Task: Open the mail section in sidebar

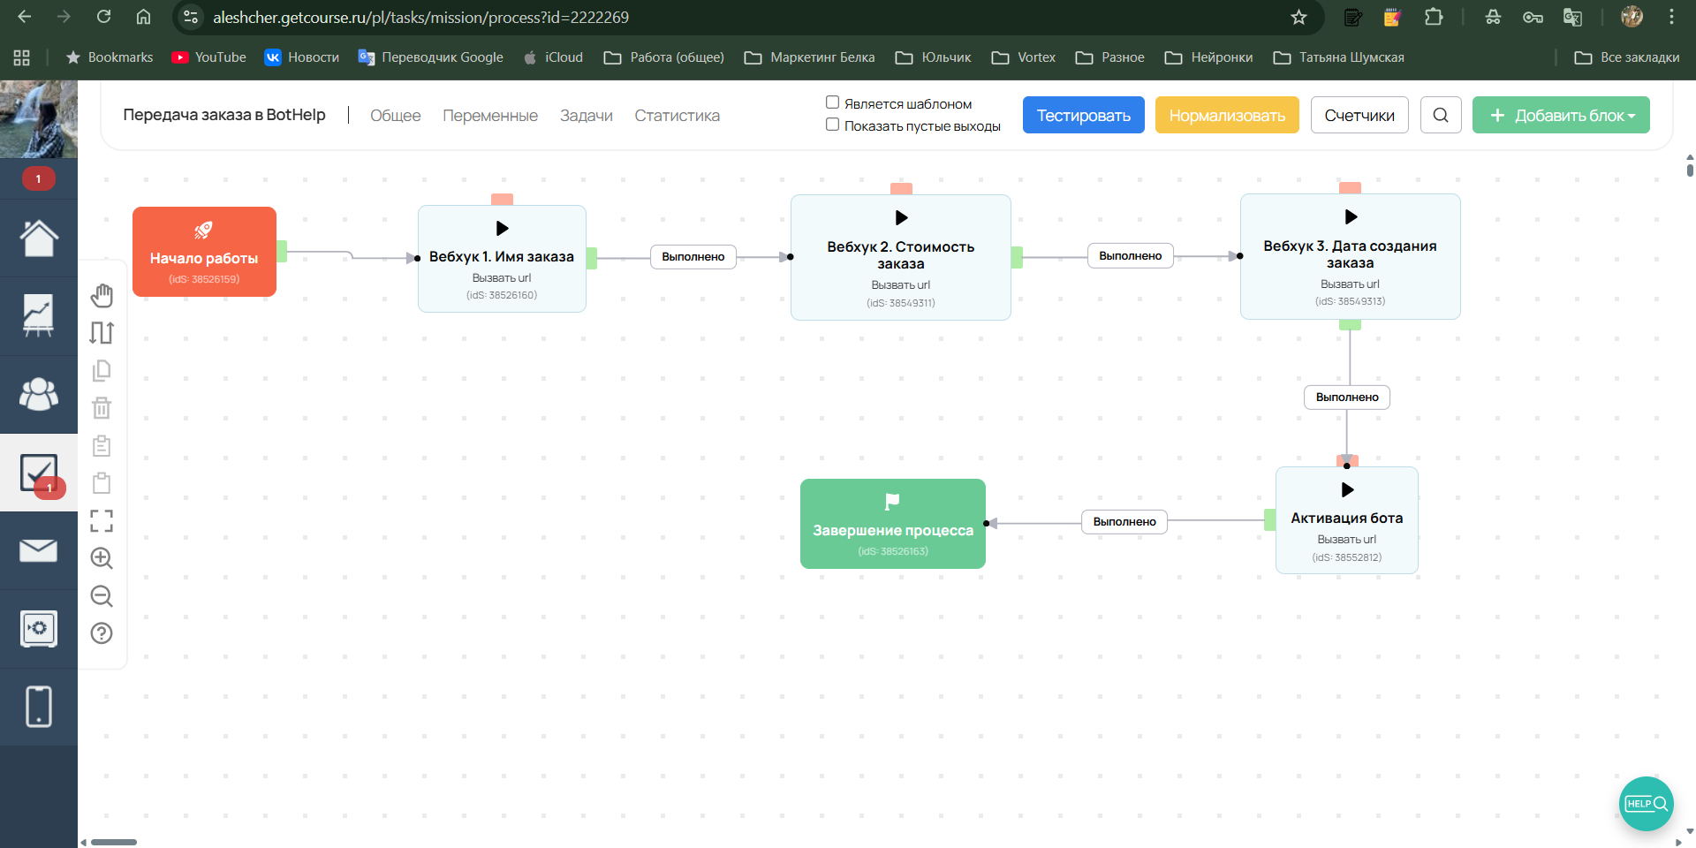Action: 38,550
